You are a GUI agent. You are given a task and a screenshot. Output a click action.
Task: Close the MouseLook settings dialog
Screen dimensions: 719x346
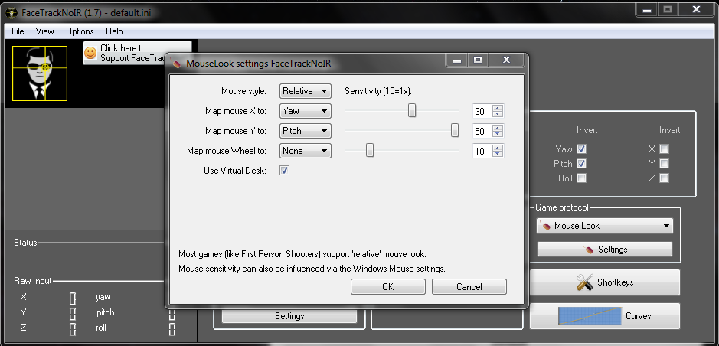506,60
